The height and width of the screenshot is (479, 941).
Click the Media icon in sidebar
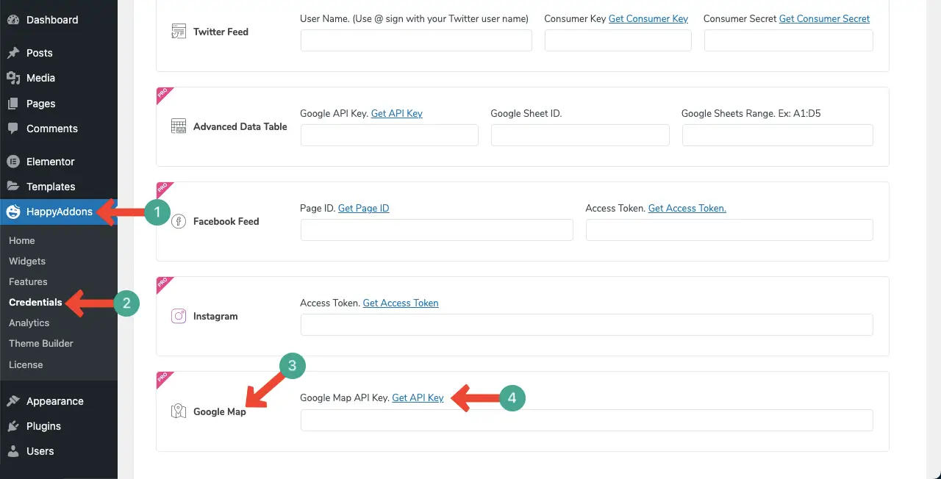pyautogui.click(x=13, y=78)
